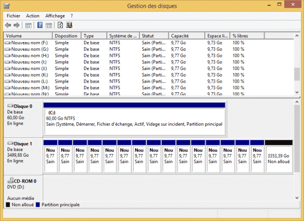Select the 3353,39 Go unallocated space

pos(279,159)
